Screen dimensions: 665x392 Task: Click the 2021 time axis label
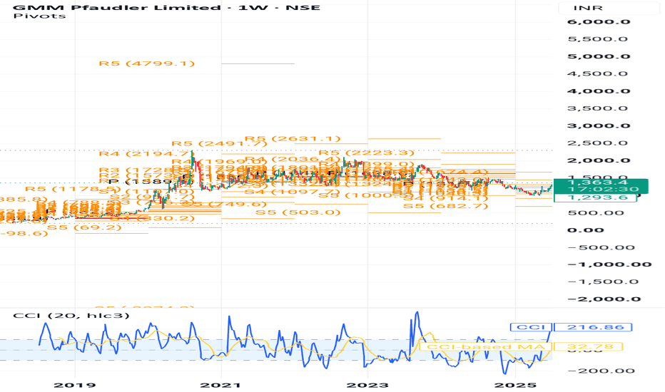(220, 385)
